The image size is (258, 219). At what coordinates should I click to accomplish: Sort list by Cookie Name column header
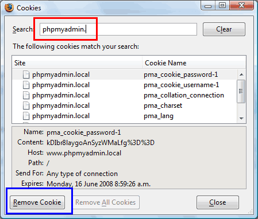coord(194,63)
